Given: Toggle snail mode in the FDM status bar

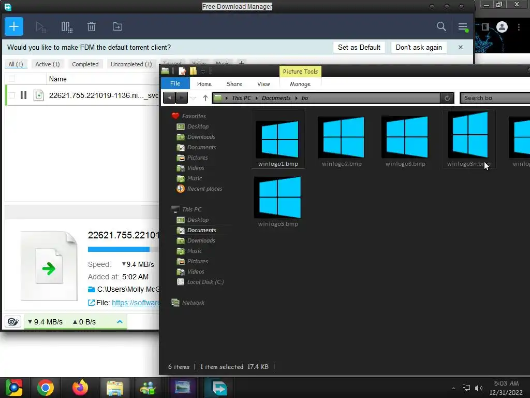Looking at the screenshot, I should (x=13, y=321).
